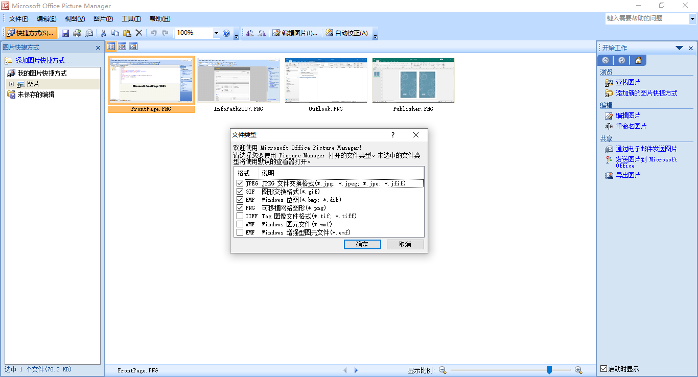Viewport: 698px width, 377px height.
Task: Close the 图片快捷方式 pane
Action: [98, 48]
